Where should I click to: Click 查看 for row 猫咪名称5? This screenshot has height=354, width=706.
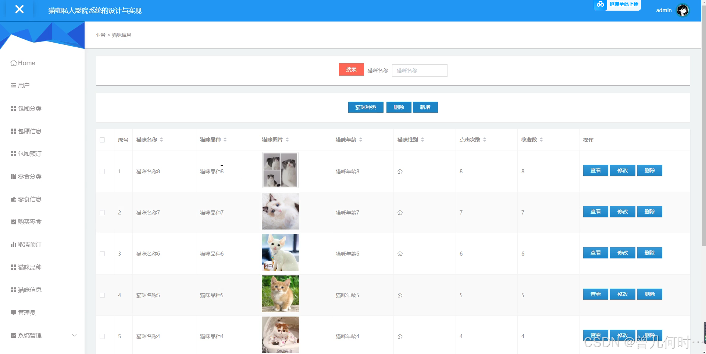[x=595, y=294]
